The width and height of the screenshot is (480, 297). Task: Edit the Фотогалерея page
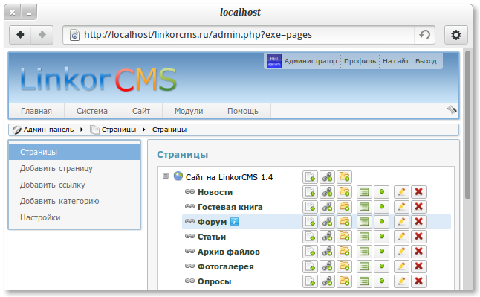[401, 266]
